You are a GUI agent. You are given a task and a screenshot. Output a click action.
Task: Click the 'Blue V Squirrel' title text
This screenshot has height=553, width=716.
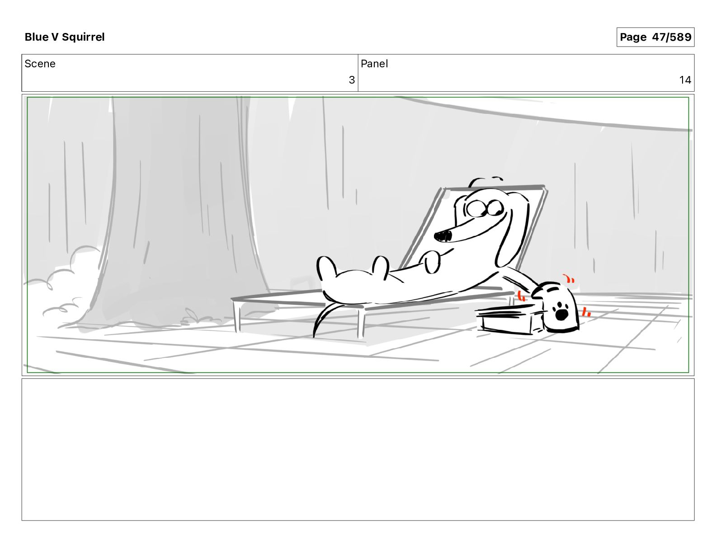(x=65, y=37)
